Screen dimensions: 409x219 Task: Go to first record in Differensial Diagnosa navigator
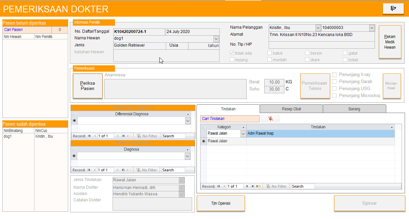[x=89, y=136]
